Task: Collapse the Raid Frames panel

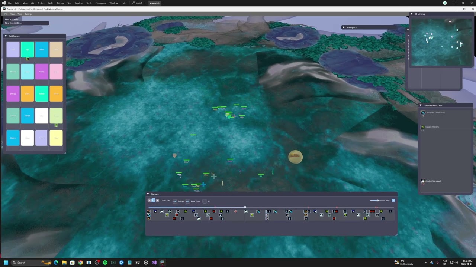Action: 6,36
